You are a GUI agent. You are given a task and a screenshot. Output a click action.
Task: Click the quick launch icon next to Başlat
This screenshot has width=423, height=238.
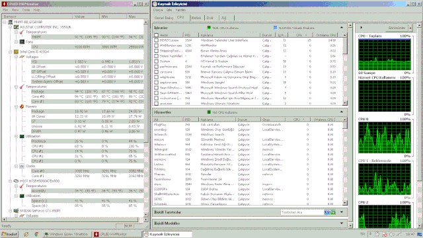click(26, 234)
